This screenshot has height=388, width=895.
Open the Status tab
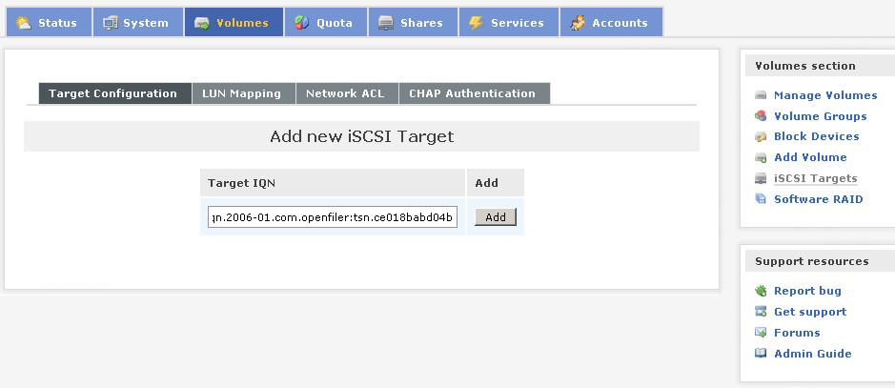click(48, 23)
